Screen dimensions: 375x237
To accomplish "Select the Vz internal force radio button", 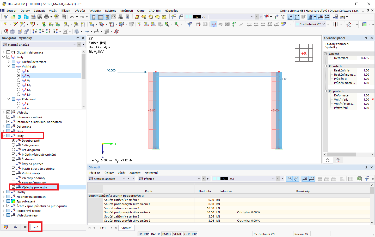I will [x=19, y=80].
